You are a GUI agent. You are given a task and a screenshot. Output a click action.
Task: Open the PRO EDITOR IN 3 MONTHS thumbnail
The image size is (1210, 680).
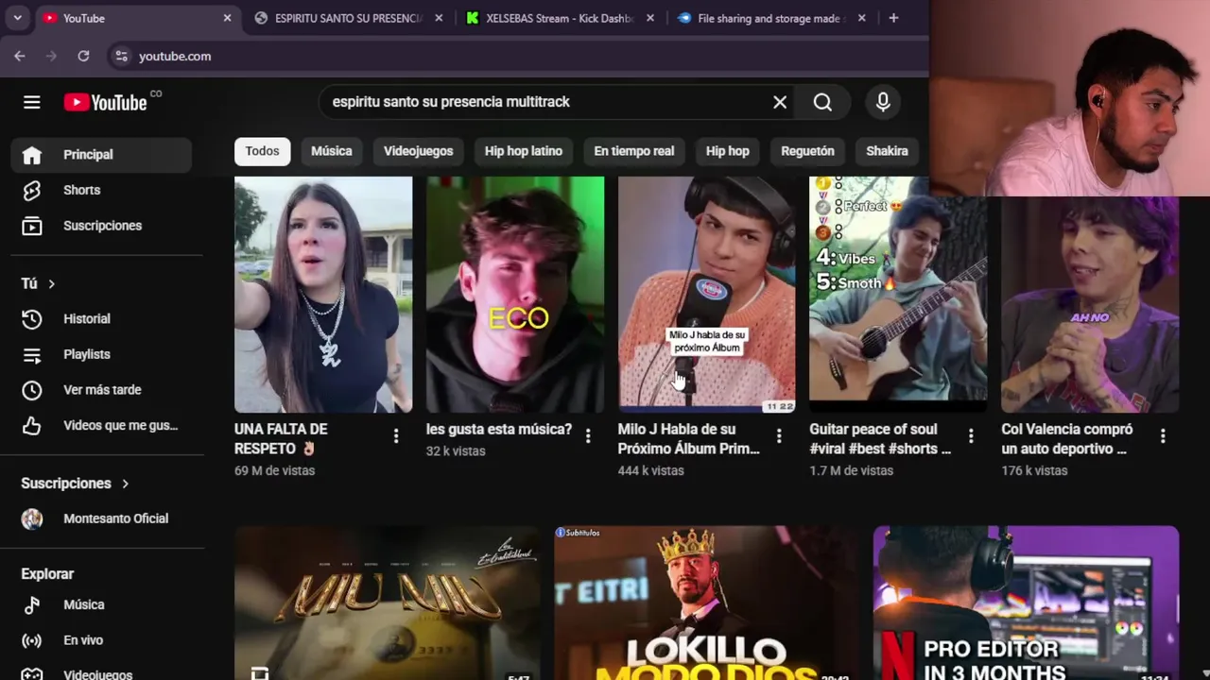click(x=1026, y=603)
